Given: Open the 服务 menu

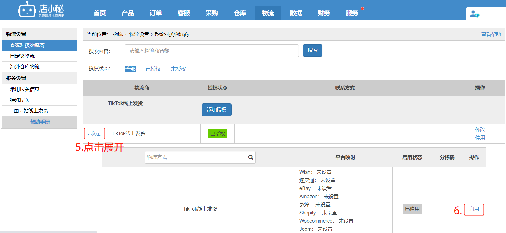Looking at the screenshot, I should pyautogui.click(x=352, y=13).
